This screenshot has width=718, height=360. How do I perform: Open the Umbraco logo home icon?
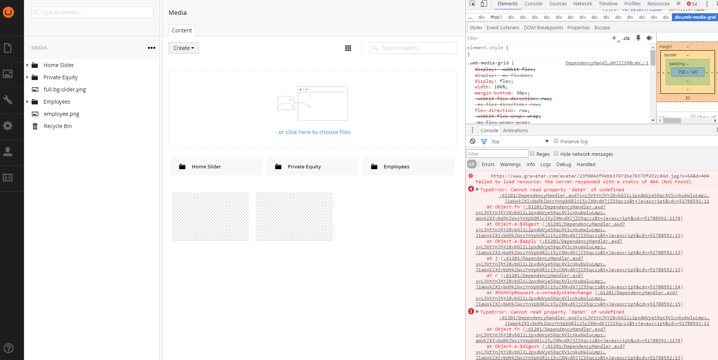8,12
